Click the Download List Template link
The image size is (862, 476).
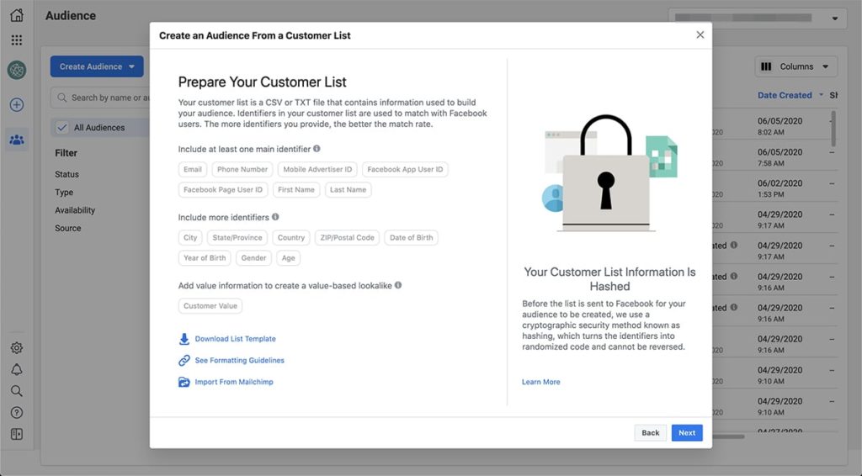[x=235, y=339]
